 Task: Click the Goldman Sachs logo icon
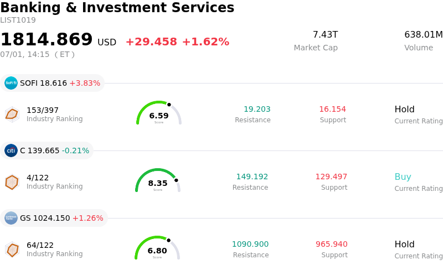pyautogui.click(x=11, y=218)
